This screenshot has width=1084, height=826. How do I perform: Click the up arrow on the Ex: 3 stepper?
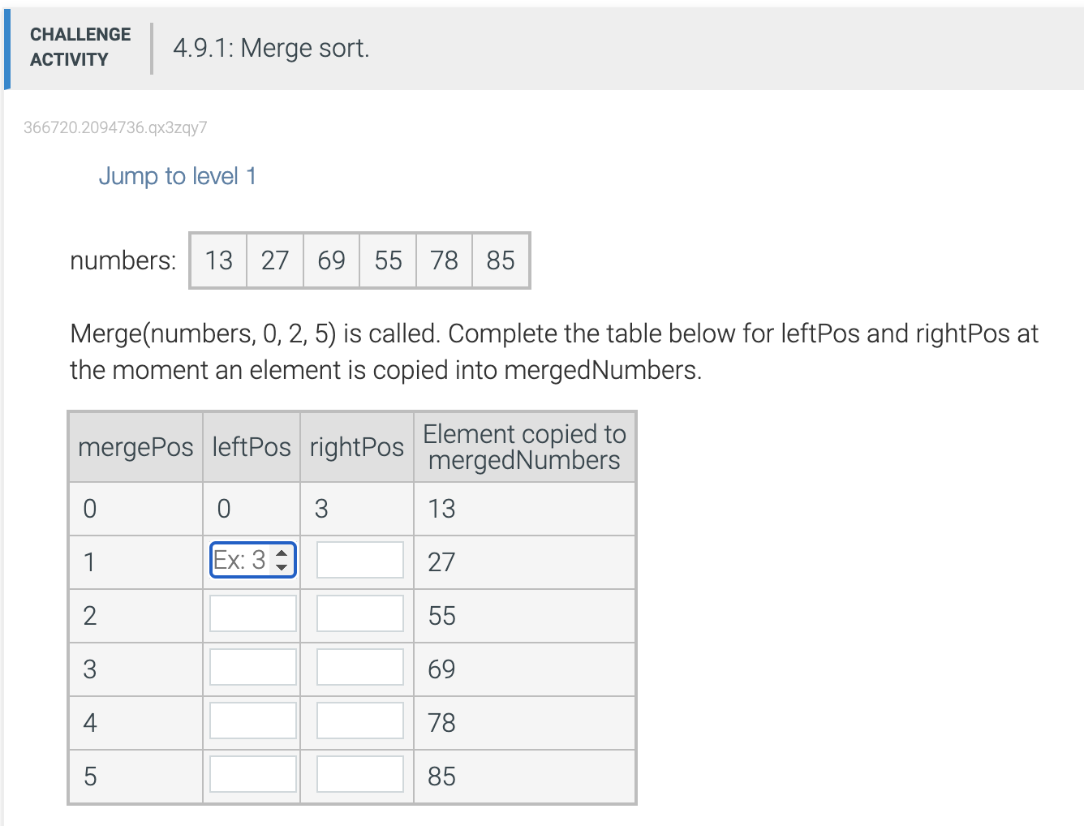(x=282, y=553)
